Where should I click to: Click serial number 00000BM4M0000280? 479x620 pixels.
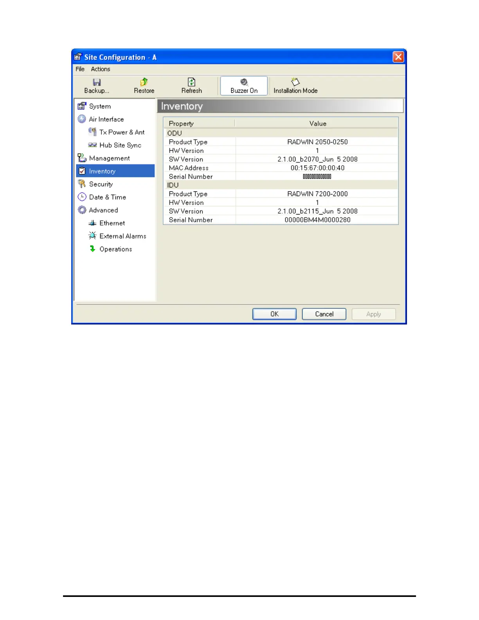(317, 220)
